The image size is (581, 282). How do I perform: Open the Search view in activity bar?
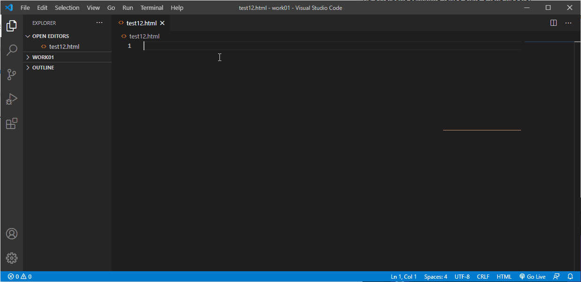tap(12, 50)
